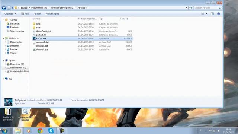Open Escritorio in Favoritos
The width and height of the screenshot is (238, 134).
point(15,27)
